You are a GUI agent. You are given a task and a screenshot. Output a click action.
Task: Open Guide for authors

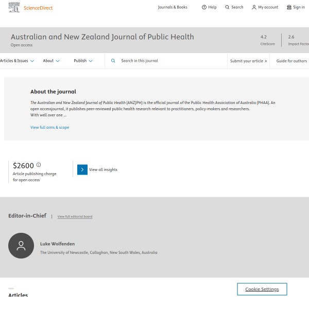[x=291, y=61]
